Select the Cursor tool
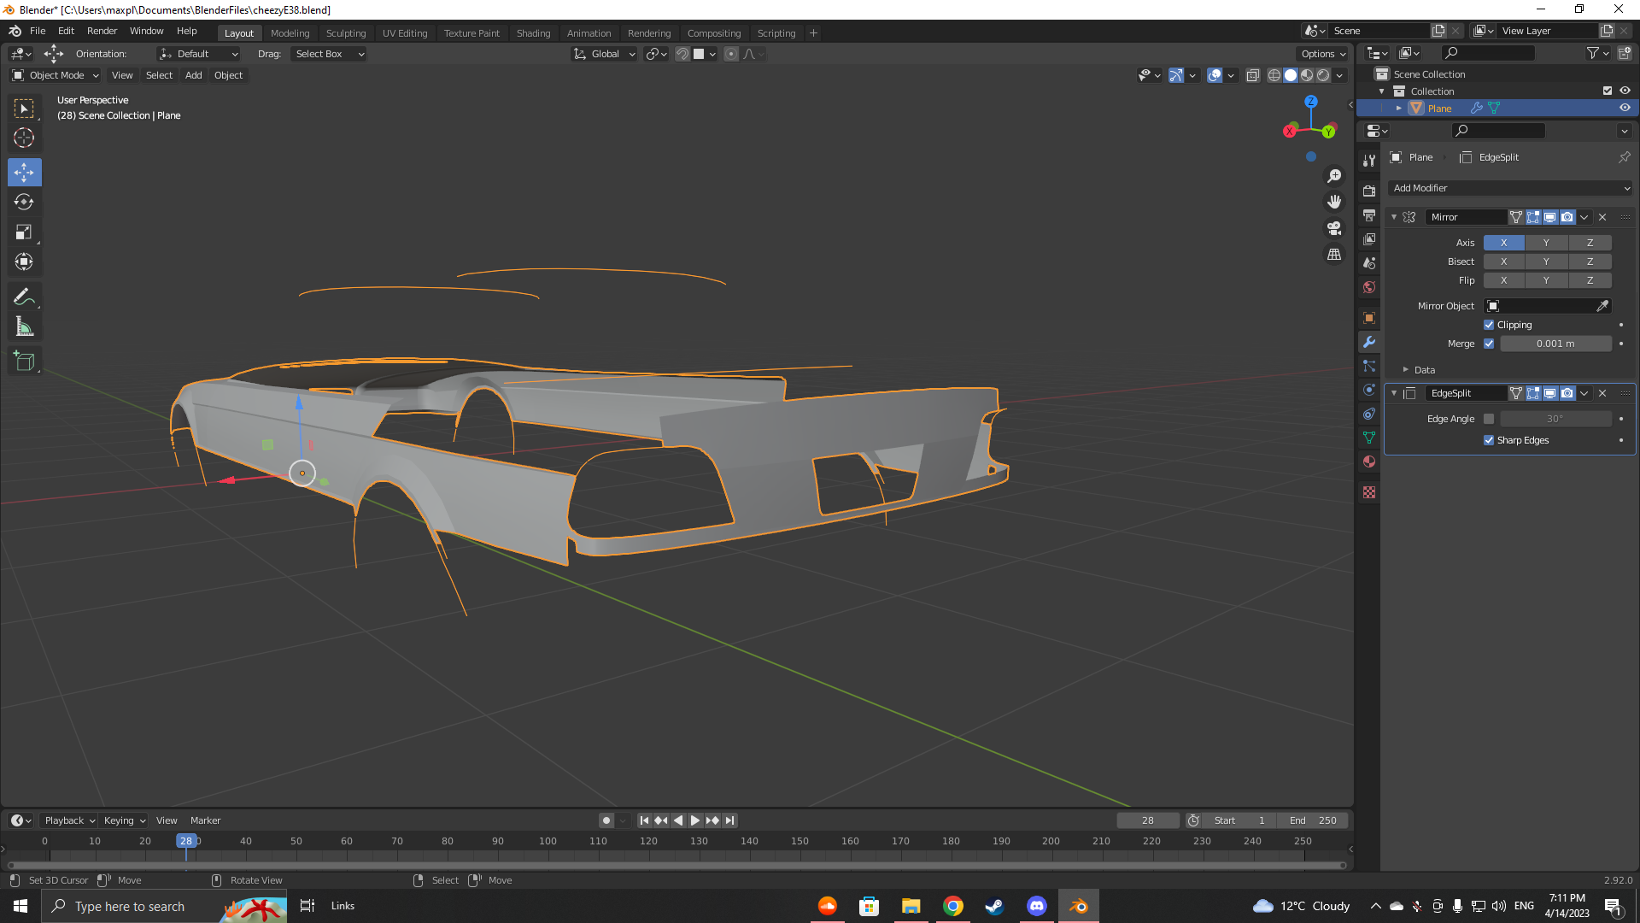The image size is (1640, 923). (24, 138)
